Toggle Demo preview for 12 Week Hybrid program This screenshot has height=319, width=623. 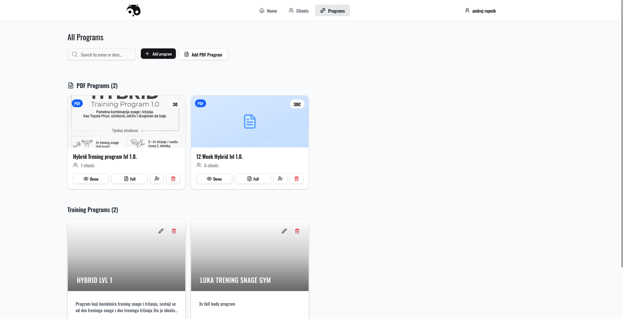coord(214,179)
